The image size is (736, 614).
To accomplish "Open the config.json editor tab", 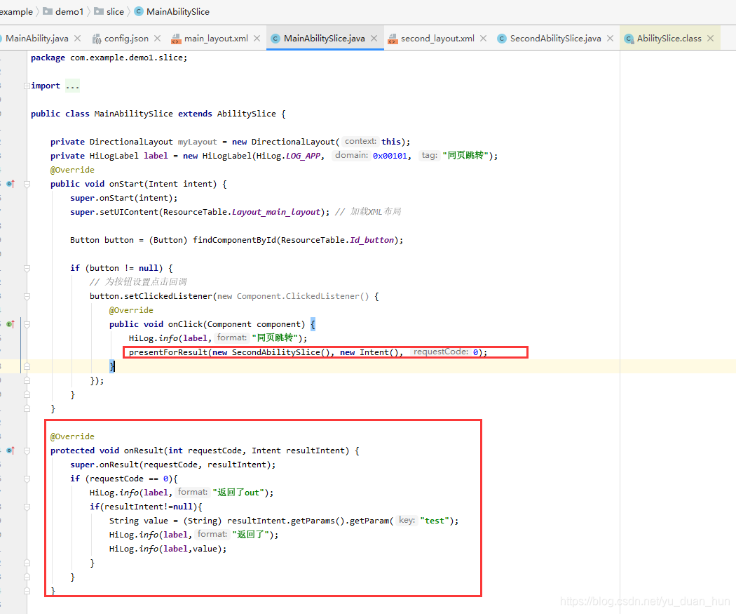I will click(x=126, y=39).
